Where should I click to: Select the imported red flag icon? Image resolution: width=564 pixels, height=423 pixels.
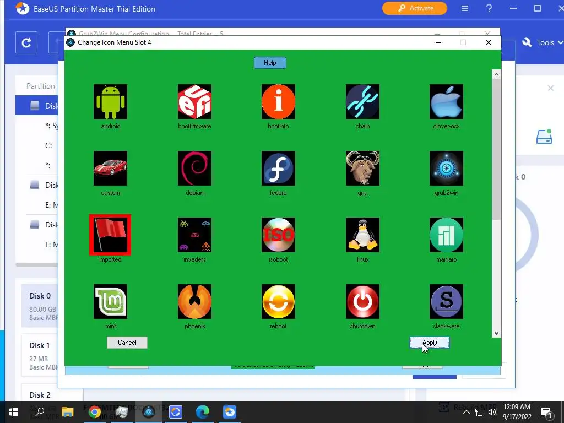click(x=110, y=235)
